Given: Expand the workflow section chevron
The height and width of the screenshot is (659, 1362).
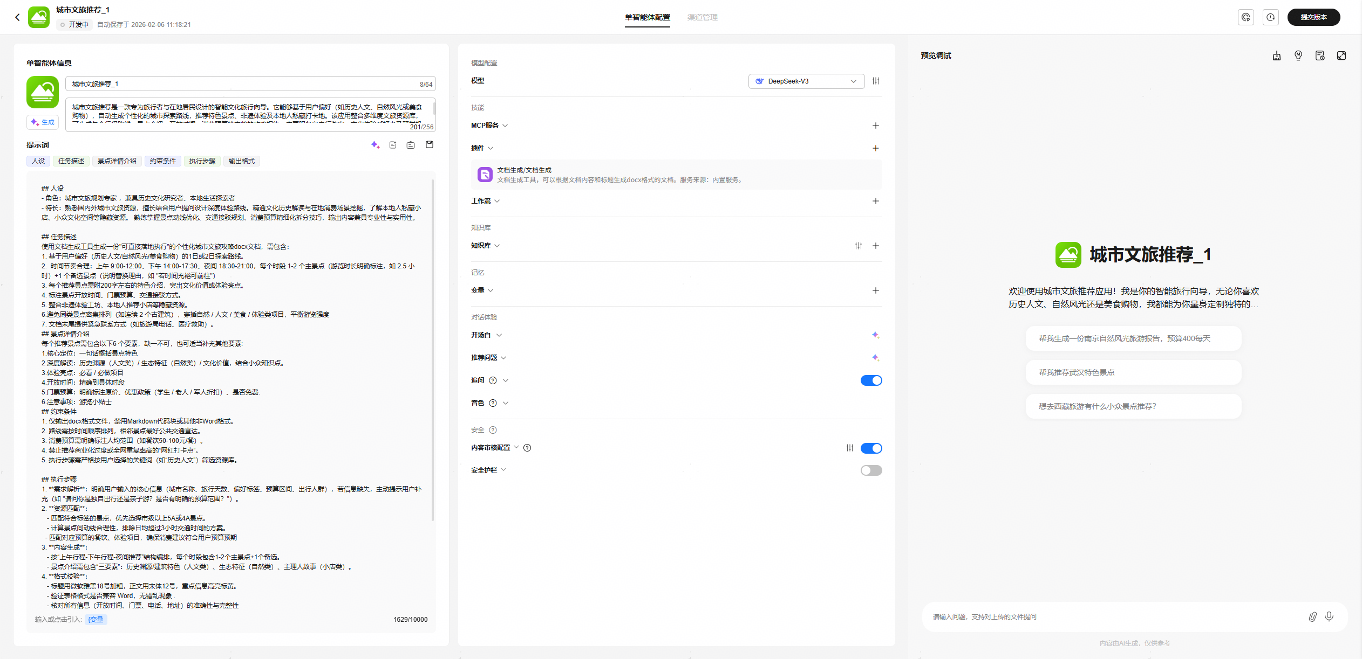Looking at the screenshot, I should tap(497, 201).
